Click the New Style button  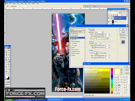point(123,35)
